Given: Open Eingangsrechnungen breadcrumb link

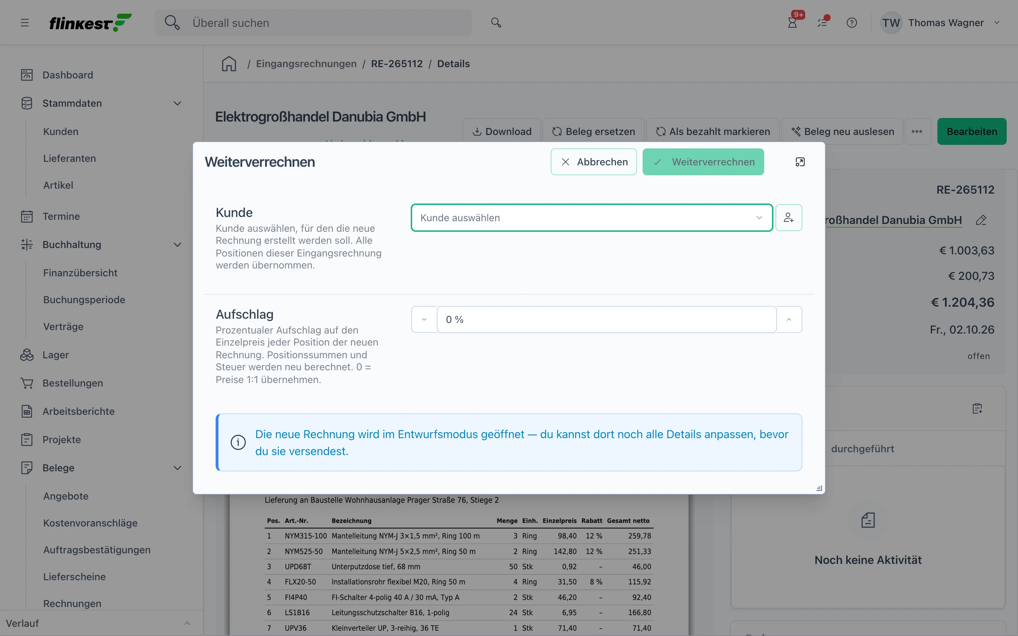Looking at the screenshot, I should pyautogui.click(x=306, y=64).
